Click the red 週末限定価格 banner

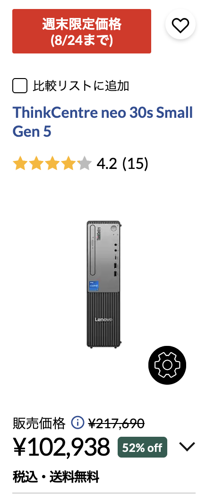pos(82,31)
